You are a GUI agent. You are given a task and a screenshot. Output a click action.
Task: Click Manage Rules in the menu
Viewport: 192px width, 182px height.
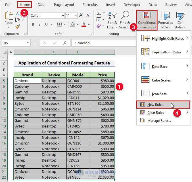pyautogui.click(x=159, y=121)
